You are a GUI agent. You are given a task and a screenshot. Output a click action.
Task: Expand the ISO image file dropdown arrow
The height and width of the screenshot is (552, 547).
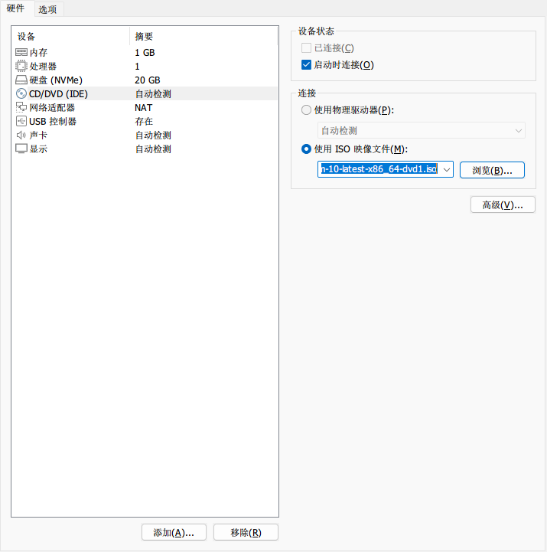point(447,169)
